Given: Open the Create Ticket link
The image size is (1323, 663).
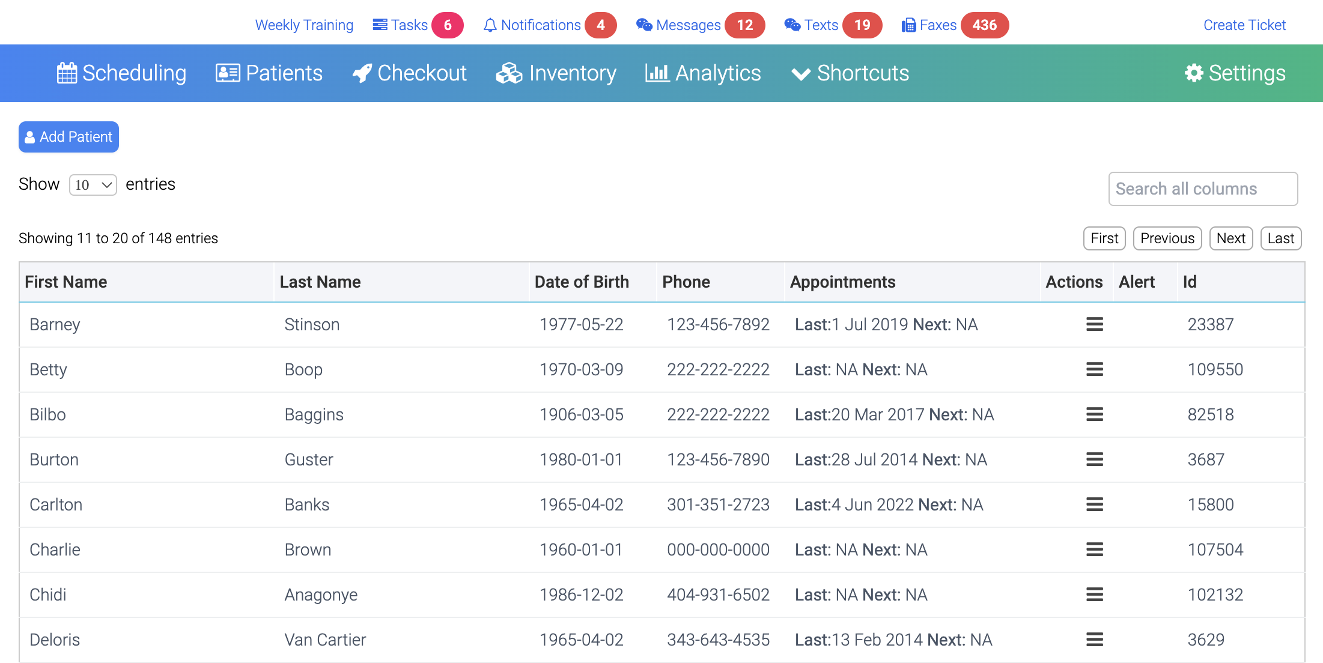Looking at the screenshot, I should coord(1244,25).
